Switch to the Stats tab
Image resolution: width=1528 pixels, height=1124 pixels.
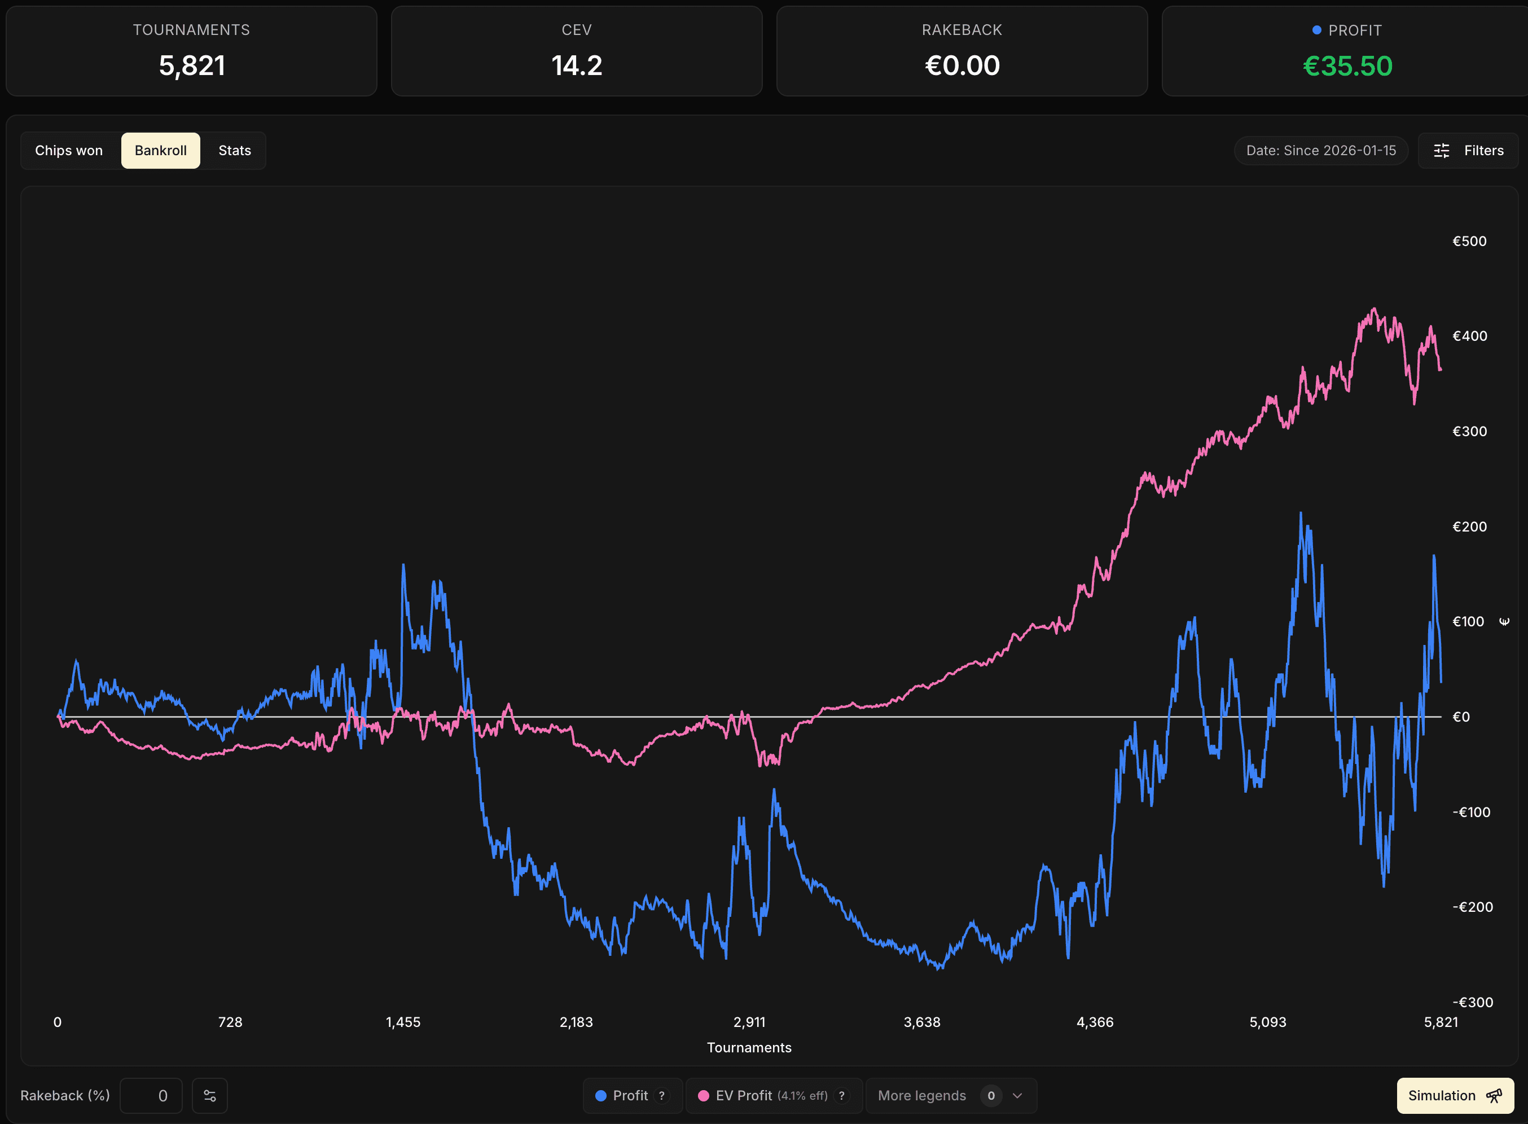click(x=234, y=150)
